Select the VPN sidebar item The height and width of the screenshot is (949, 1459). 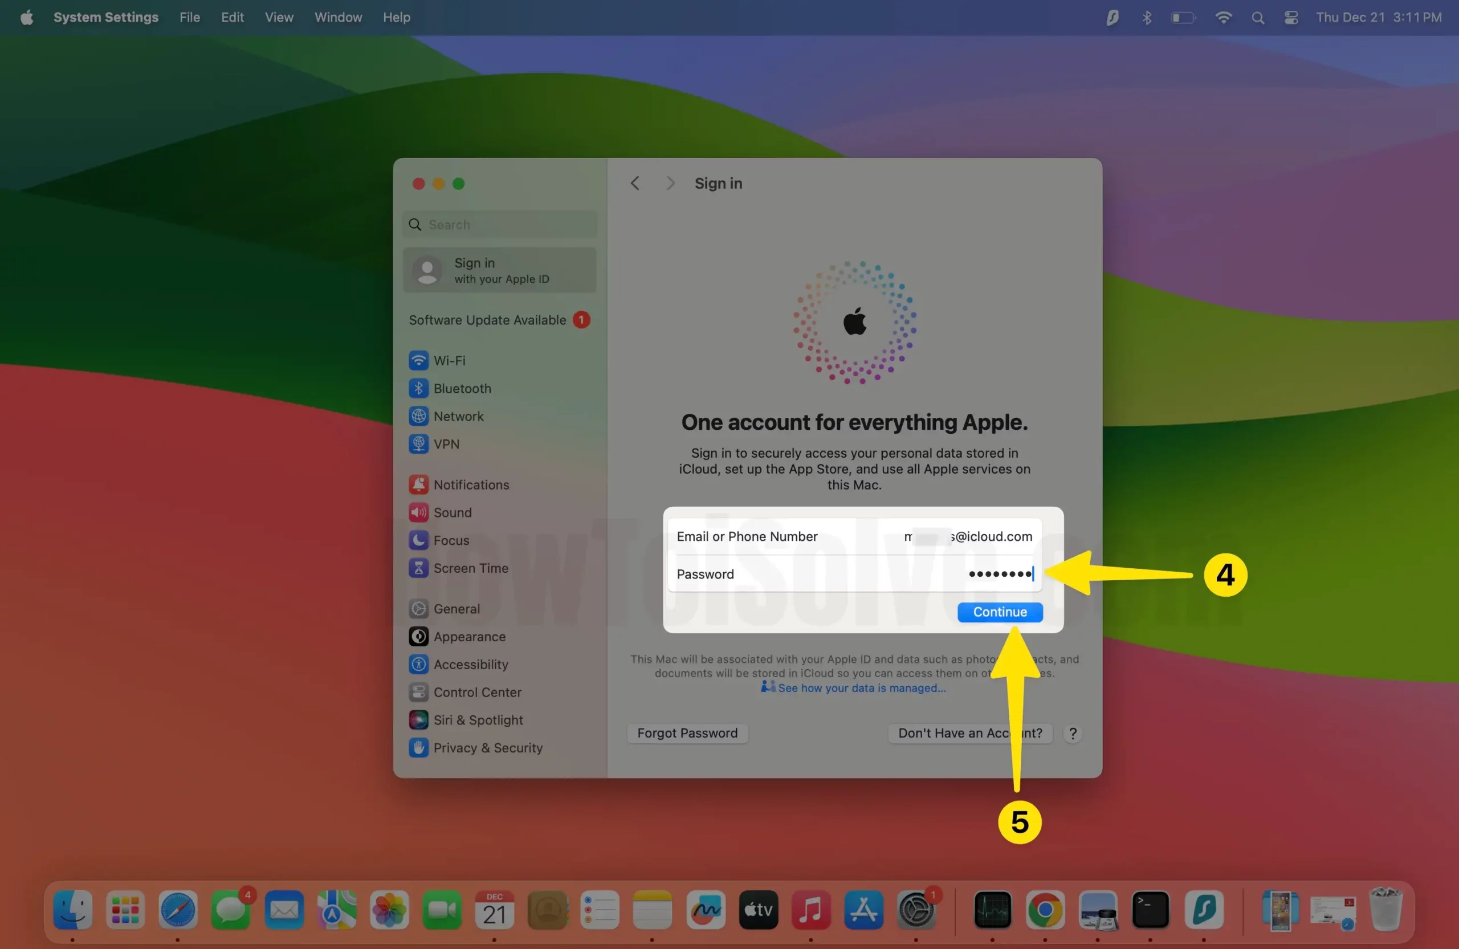pyautogui.click(x=446, y=444)
